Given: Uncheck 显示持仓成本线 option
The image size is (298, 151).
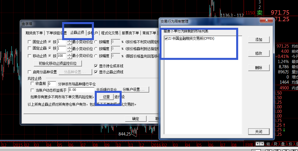Looking at the screenshot, I should (x=96, y=66).
